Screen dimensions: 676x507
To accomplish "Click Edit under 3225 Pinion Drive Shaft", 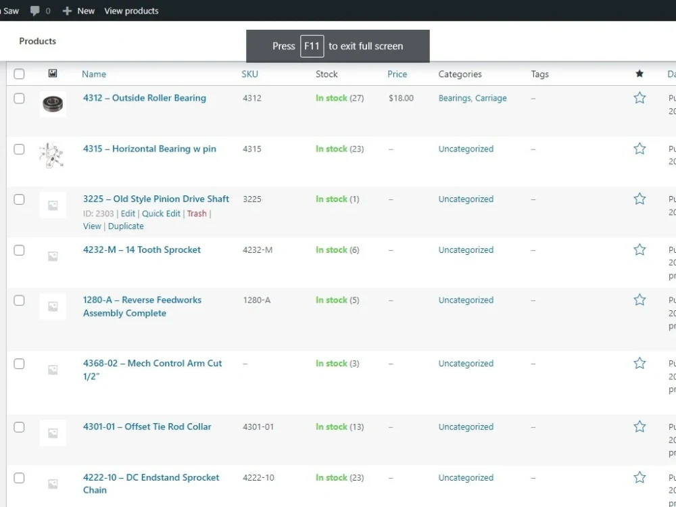I will coord(128,214).
